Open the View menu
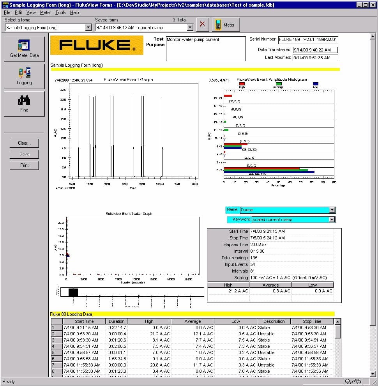 pos(31,12)
